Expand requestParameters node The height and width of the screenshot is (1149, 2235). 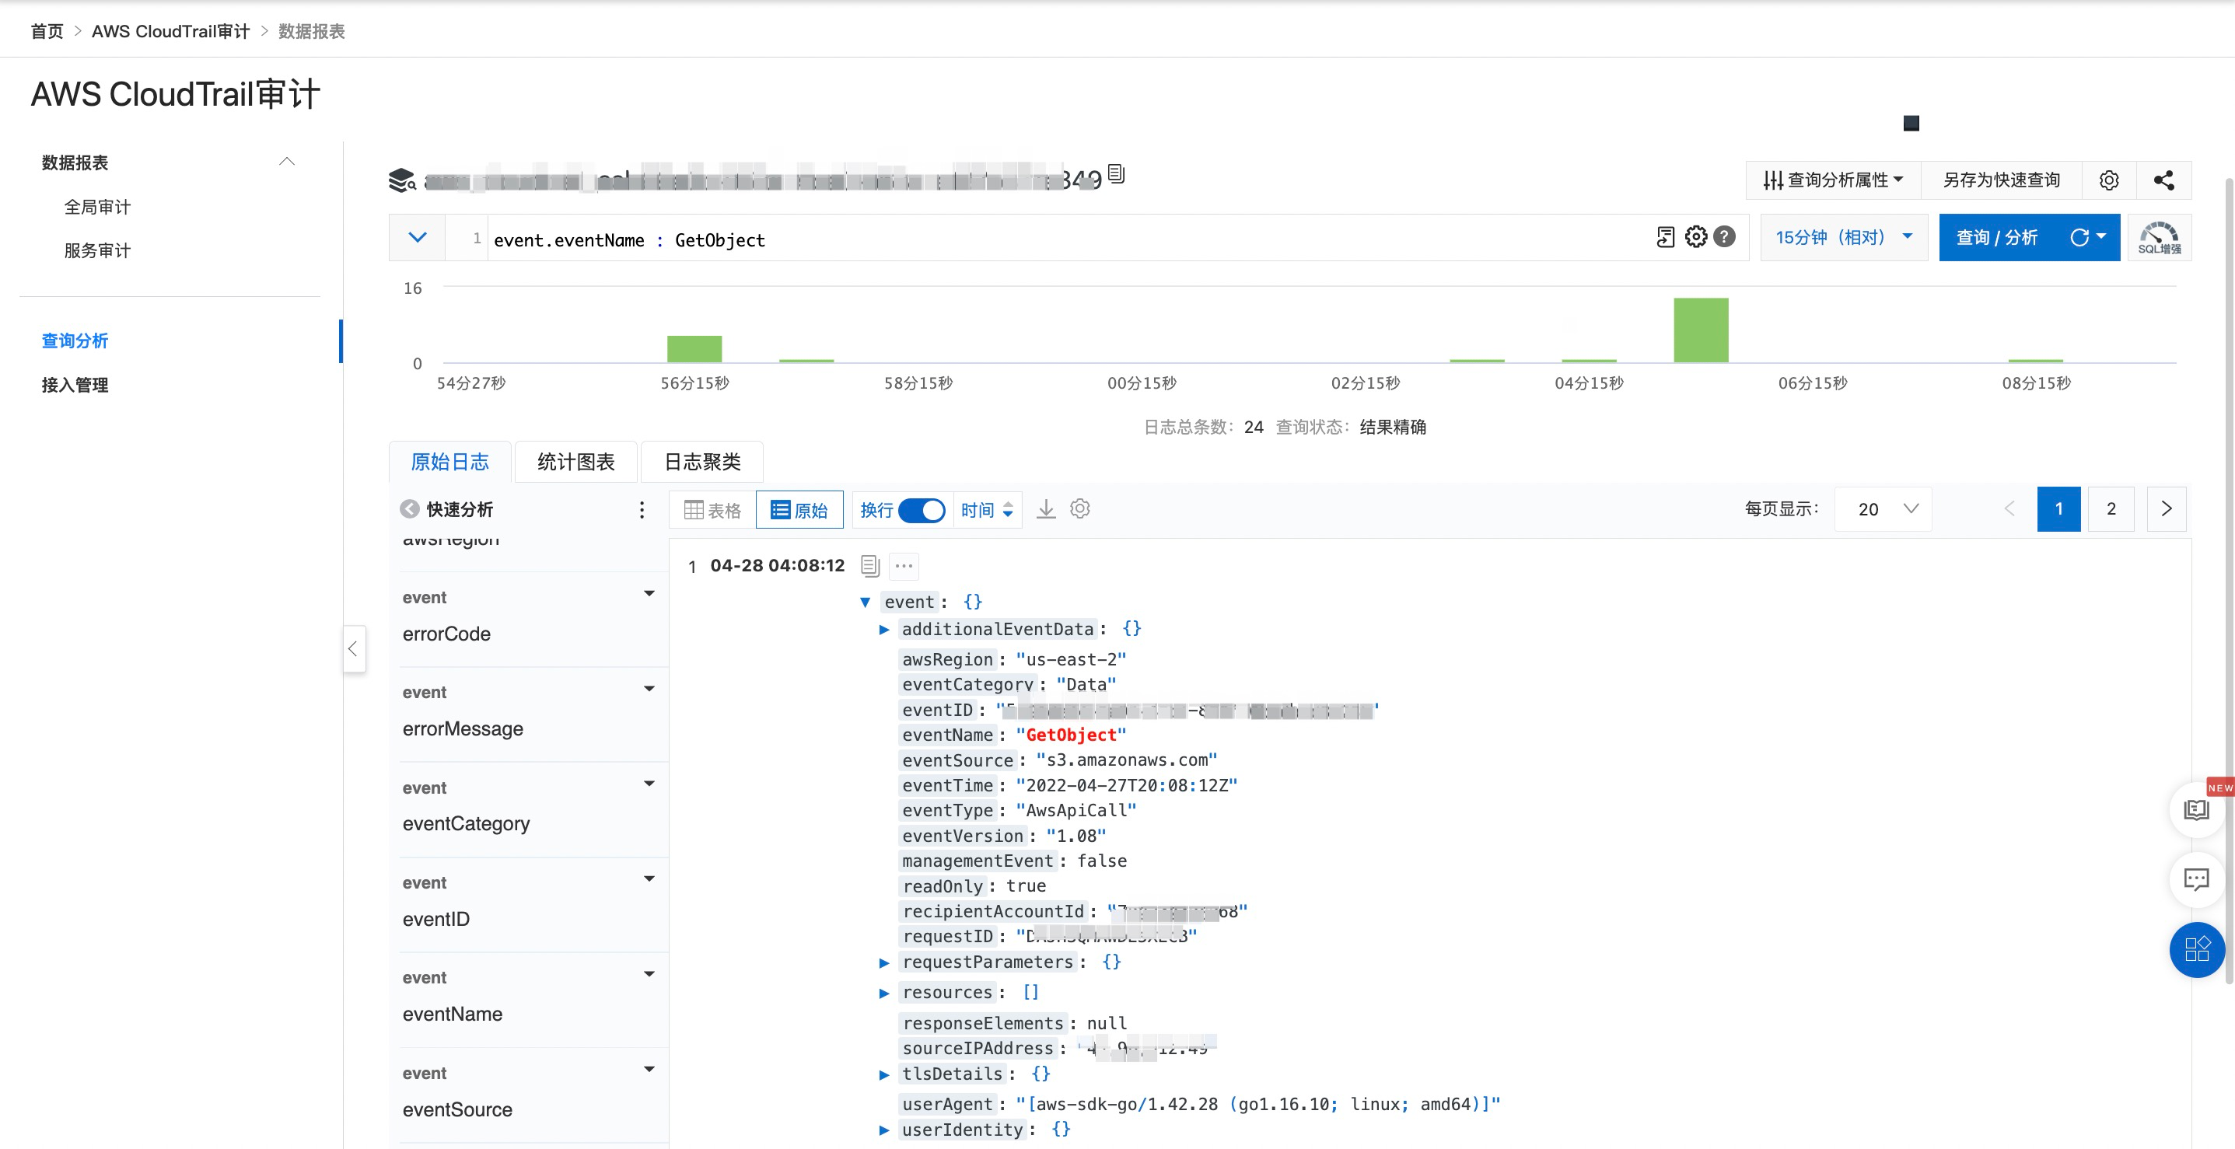click(x=884, y=962)
